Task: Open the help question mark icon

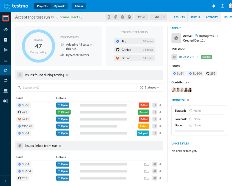Action: click(222, 6)
